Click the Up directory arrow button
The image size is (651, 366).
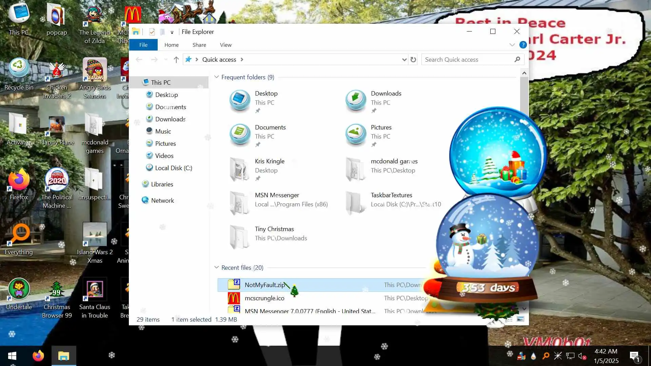(x=176, y=60)
